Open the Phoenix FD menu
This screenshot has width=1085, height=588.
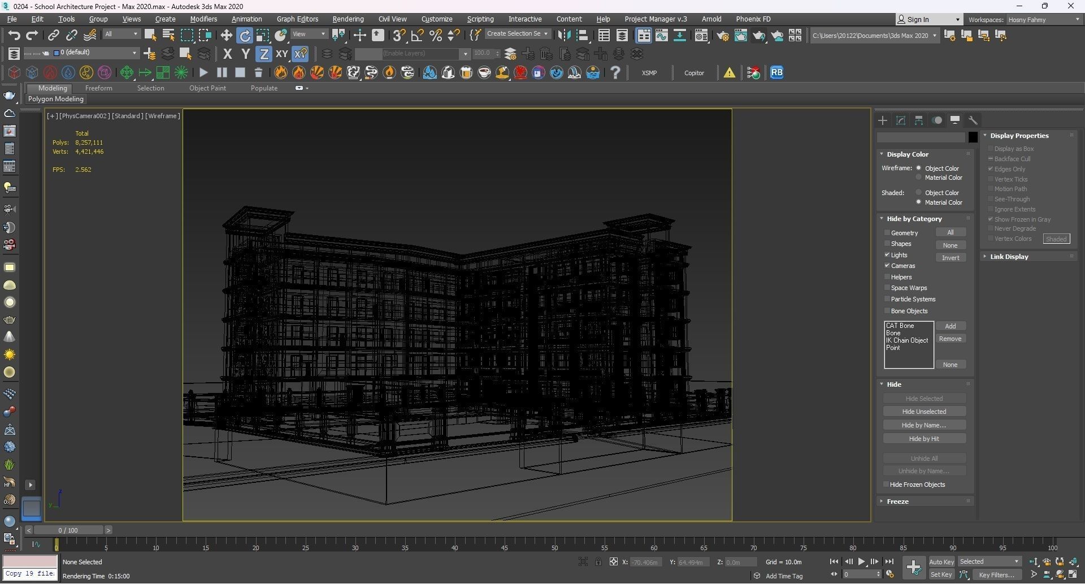(753, 19)
